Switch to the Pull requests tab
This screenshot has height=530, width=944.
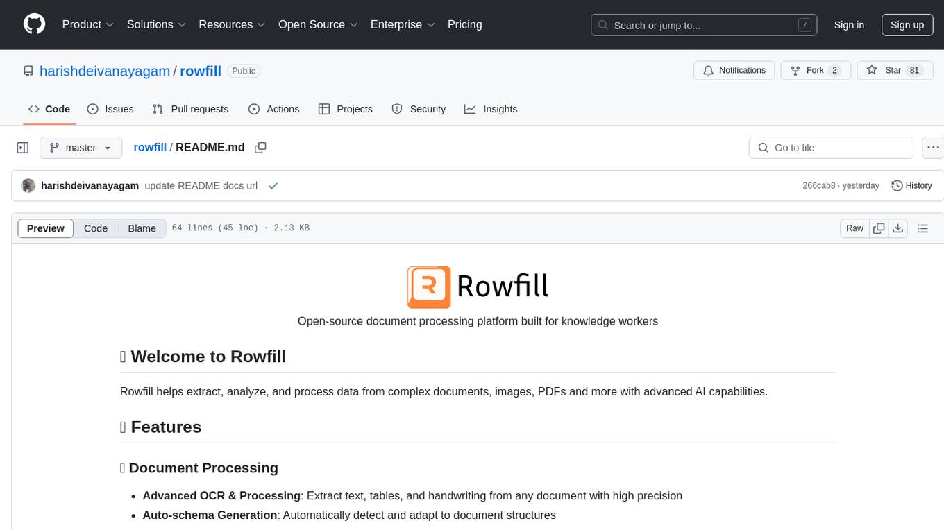click(190, 109)
